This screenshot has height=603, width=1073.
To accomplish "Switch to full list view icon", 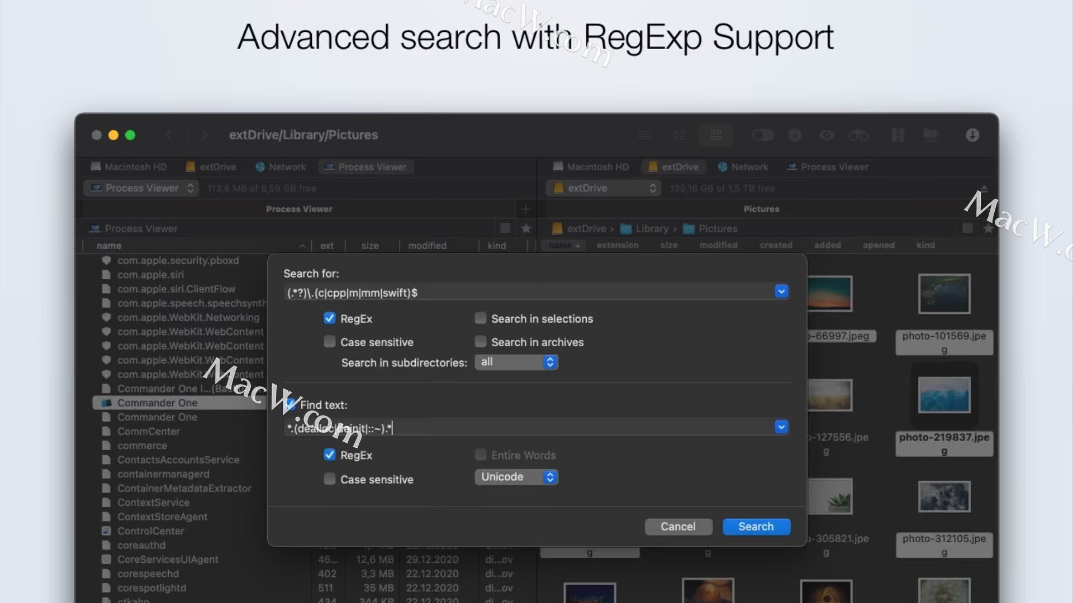I will pyautogui.click(x=644, y=135).
